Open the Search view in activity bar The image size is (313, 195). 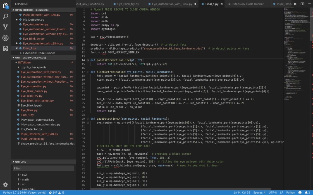(5, 16)
